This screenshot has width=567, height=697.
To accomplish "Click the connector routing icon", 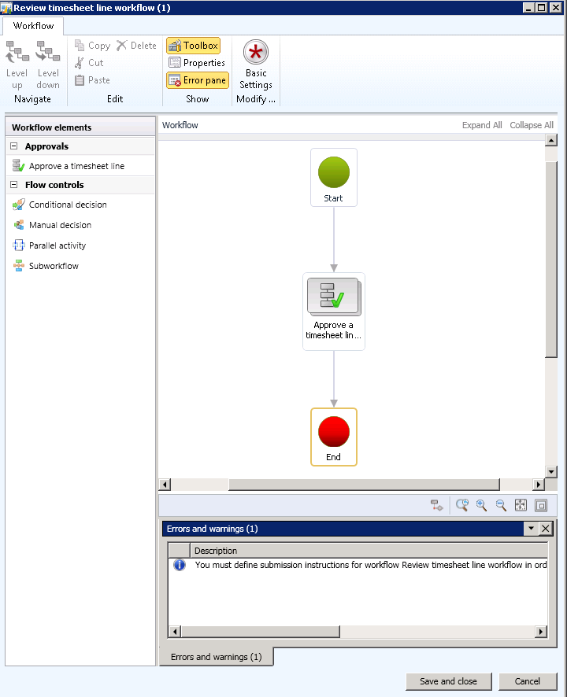I will coord(436,506).
